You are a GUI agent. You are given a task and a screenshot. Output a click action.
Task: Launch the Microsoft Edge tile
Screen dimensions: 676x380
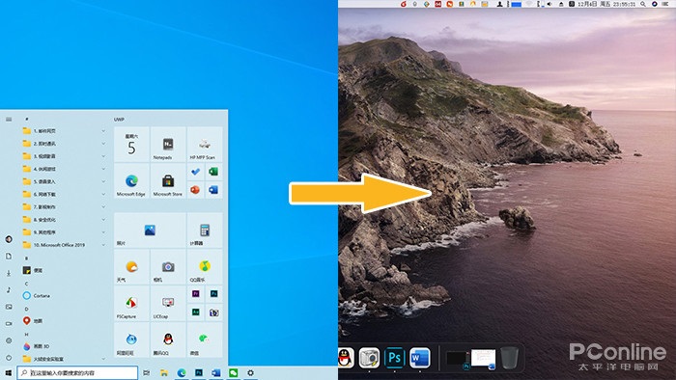pyautogui.click(x=131, y=180)
